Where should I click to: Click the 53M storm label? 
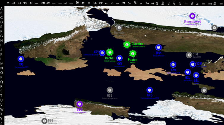click(199, 64)
